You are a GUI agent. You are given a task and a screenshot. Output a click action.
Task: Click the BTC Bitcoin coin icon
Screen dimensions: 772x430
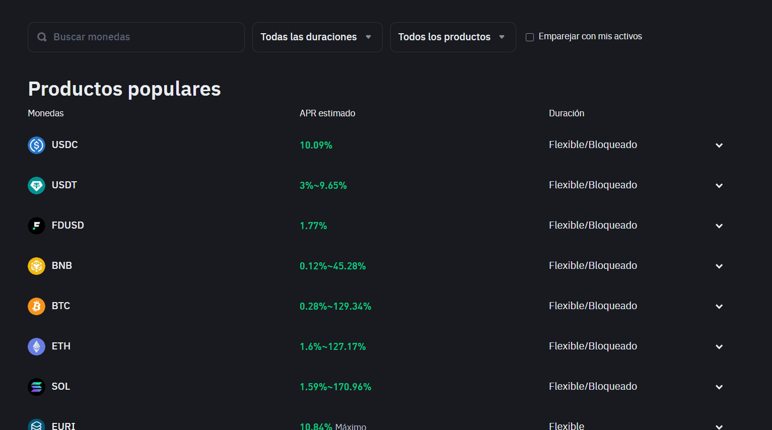click(36, 306)
